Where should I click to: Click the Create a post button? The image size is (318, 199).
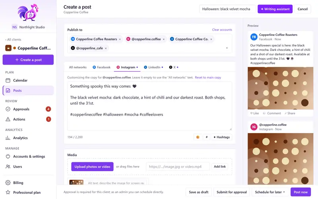pos(28,60)
